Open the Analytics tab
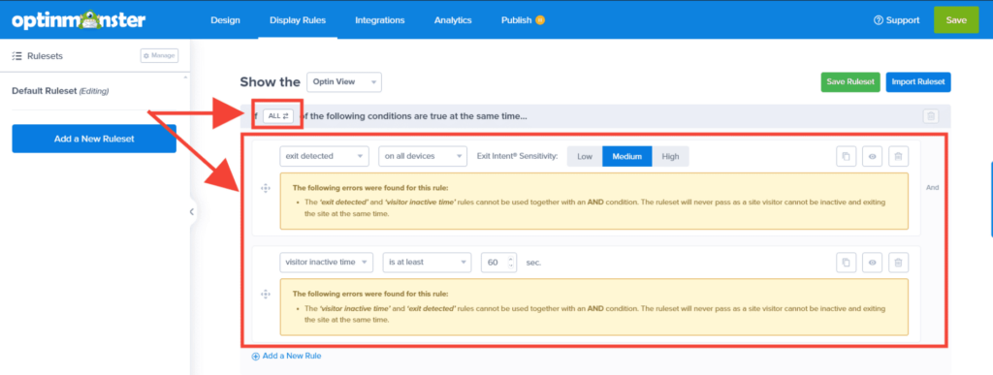The height and width of the screenshot is (375, 993). click(x=453, y=20)
